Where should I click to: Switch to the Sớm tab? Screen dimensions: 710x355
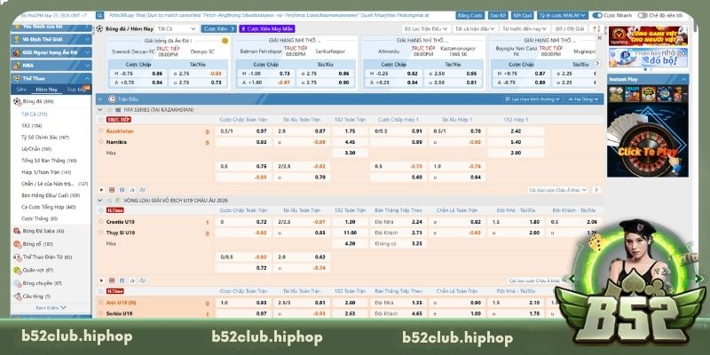(x=20, y=90)
